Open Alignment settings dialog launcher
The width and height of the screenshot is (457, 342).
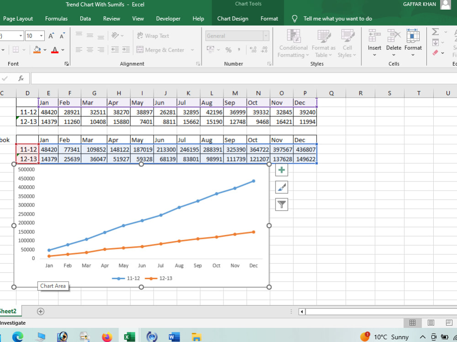pyautogui.click(x=198, y=64)
